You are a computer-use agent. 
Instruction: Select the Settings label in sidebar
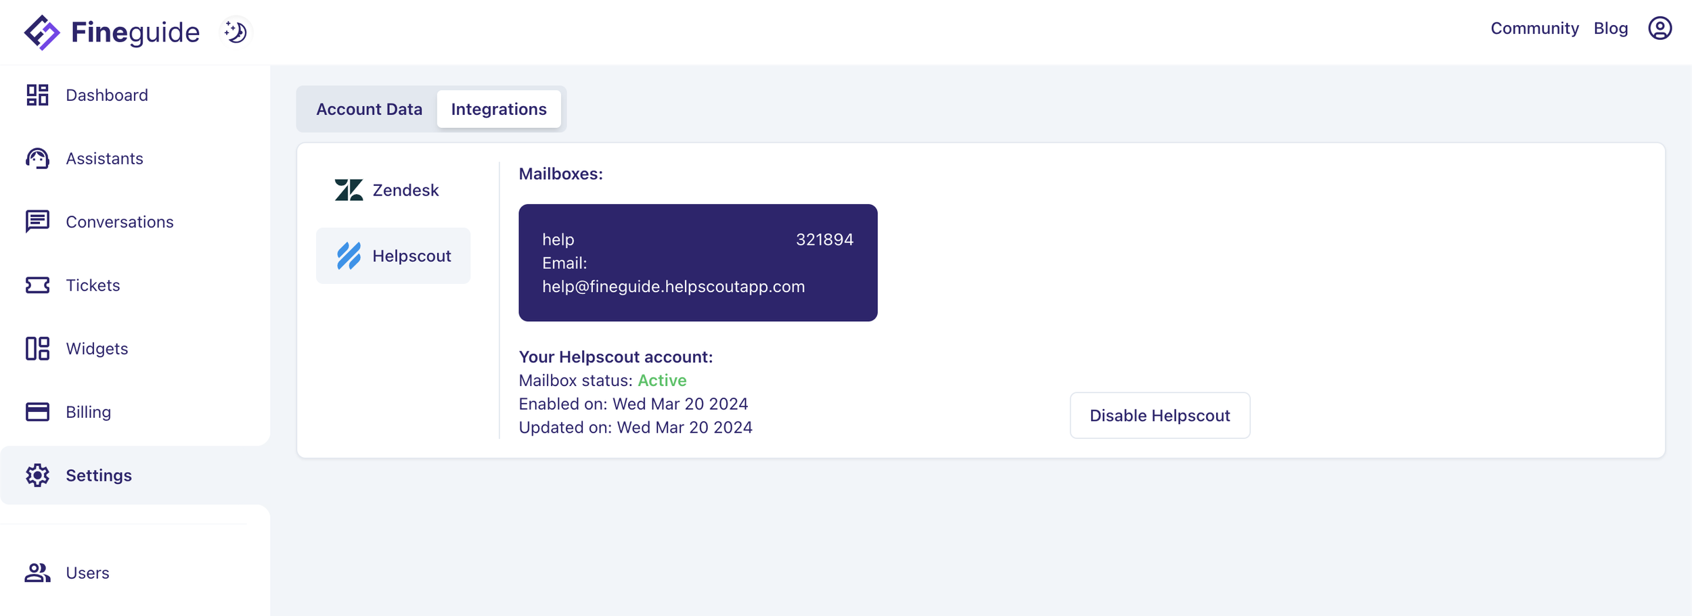[x=99, y=475]
